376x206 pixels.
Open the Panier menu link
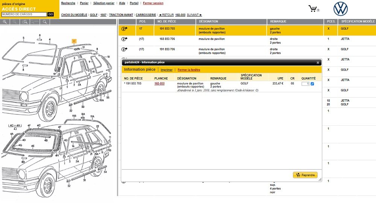tap(84, 3)
